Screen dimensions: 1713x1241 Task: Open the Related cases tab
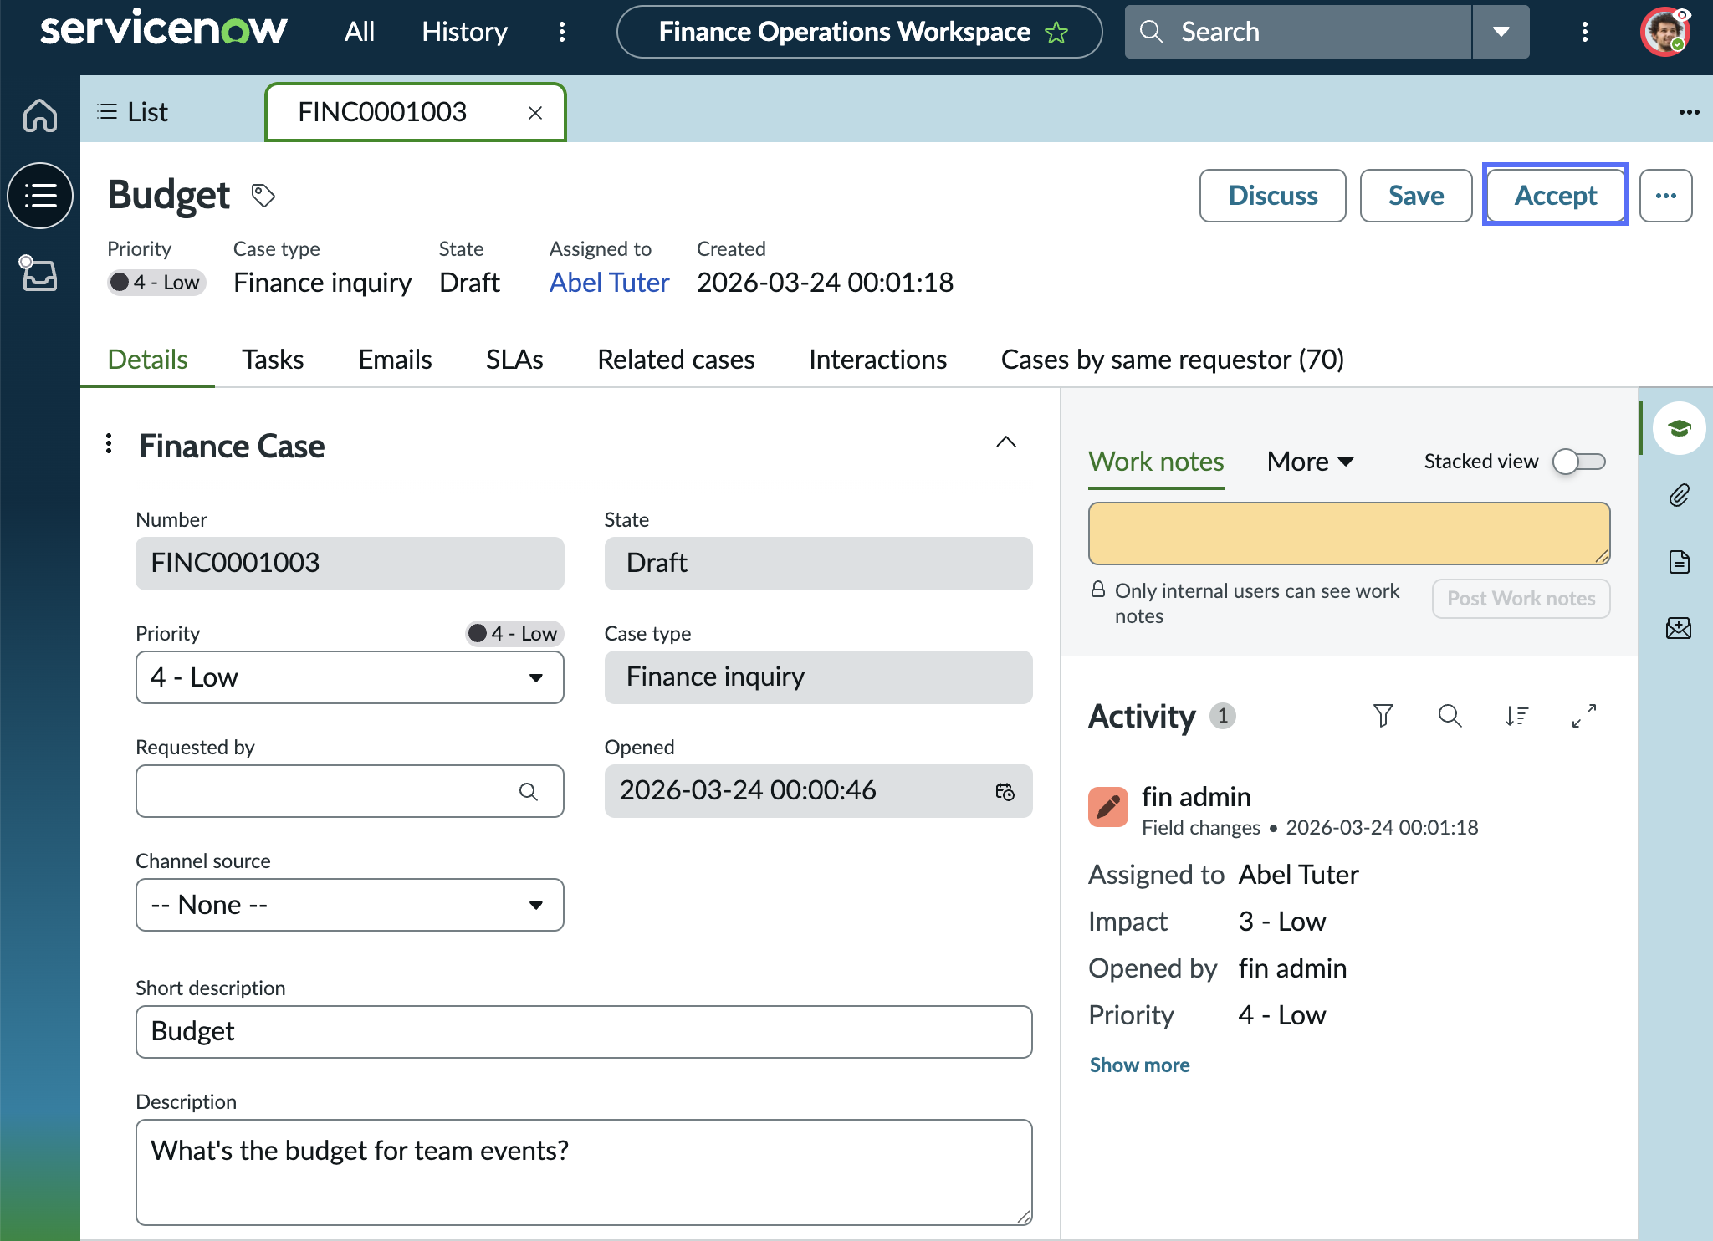coord(676,360)
